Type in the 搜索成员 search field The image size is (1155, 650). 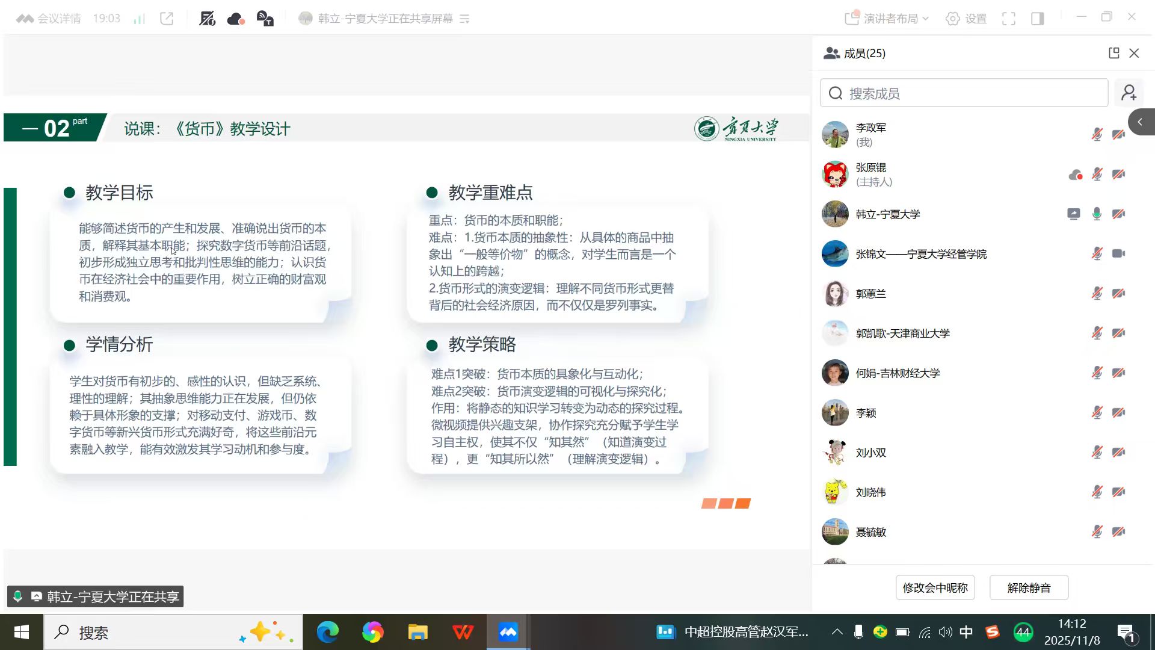coord(964,93)
